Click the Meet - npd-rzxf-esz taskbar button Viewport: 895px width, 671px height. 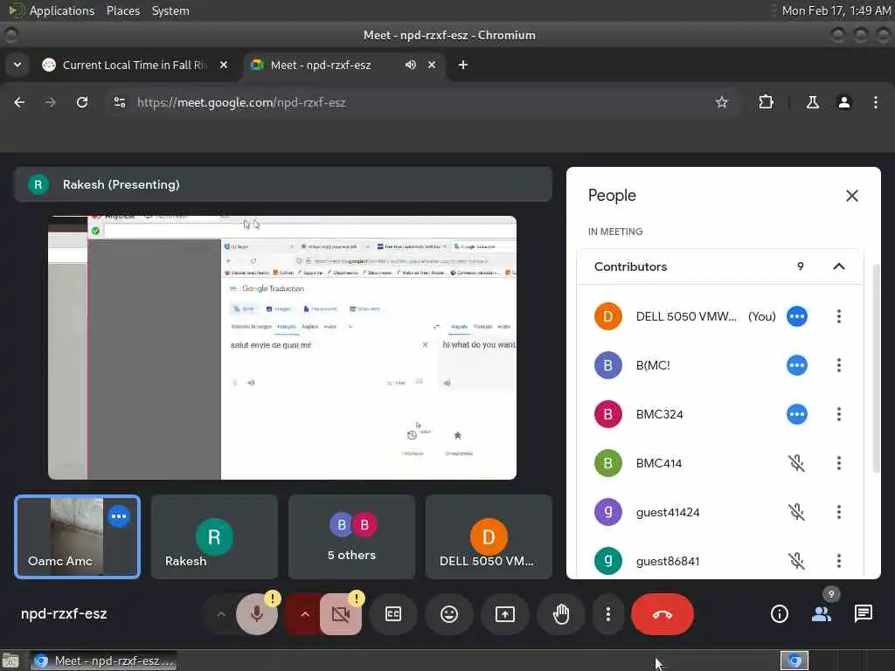(x=103, y=661)
